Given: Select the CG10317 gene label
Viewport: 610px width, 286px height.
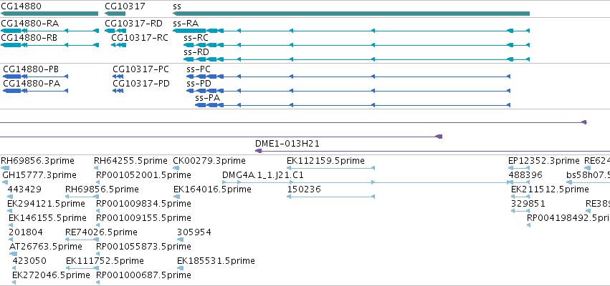Looking at the screenshot, I should [125, 6].
